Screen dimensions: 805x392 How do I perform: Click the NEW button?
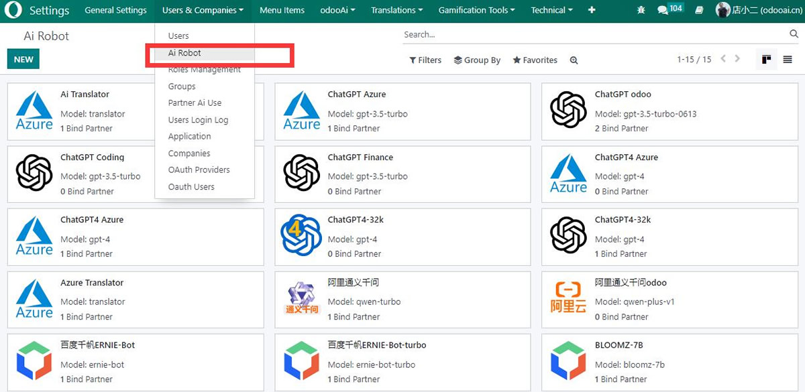tap(23, 59)
